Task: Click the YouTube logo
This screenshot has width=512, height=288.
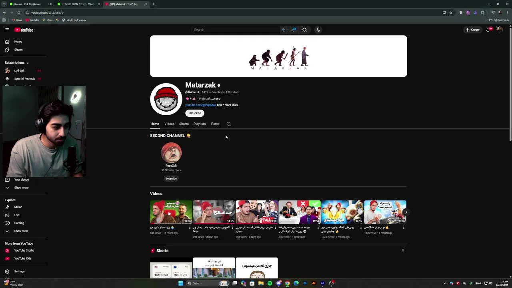Action: [24, 30]
